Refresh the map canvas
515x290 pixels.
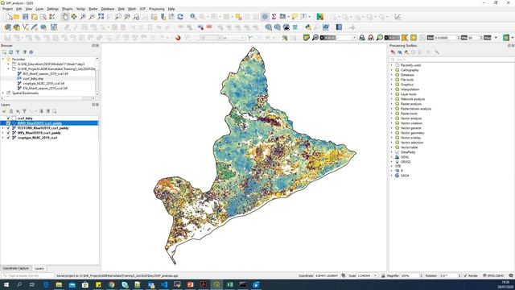pyautogui.click(x=180, y=17)
